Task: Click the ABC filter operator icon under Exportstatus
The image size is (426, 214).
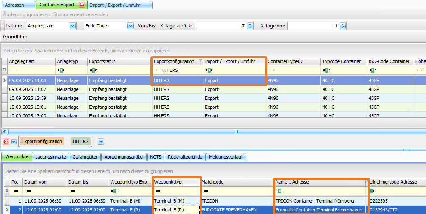Action: (x=92, y=70)
